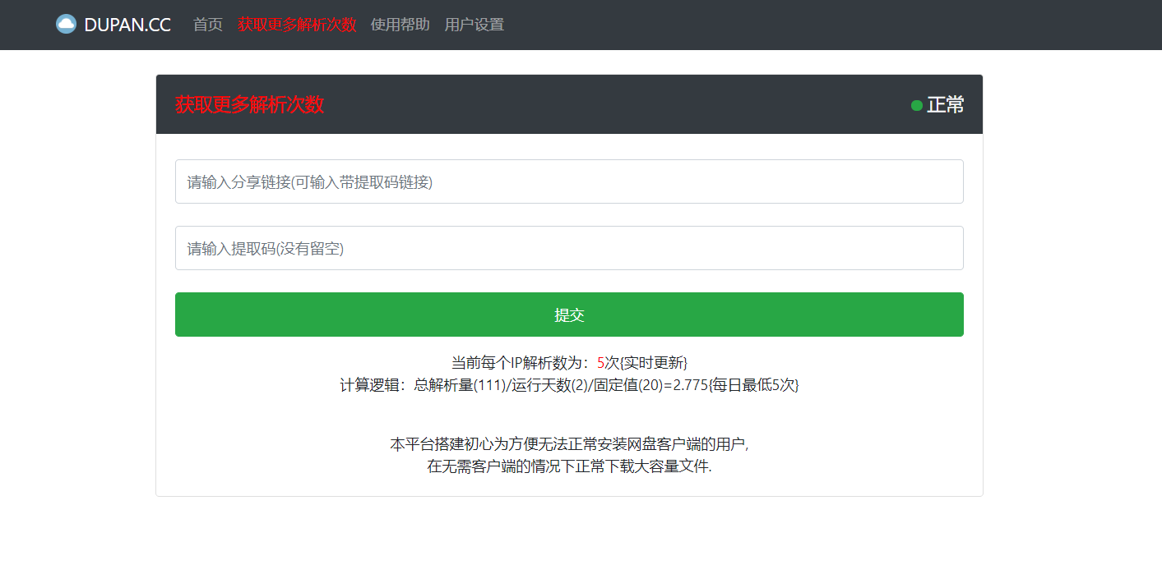The image size is (1162, 574).
Task: Open the site logo at top left
Action: pos(113,24)
